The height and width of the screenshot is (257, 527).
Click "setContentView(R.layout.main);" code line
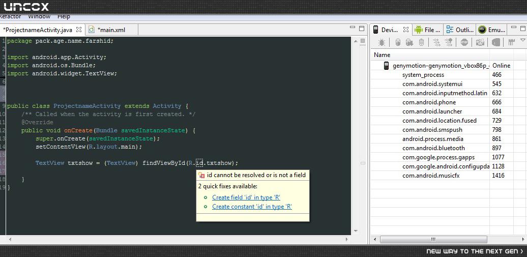tap(89, 147)
